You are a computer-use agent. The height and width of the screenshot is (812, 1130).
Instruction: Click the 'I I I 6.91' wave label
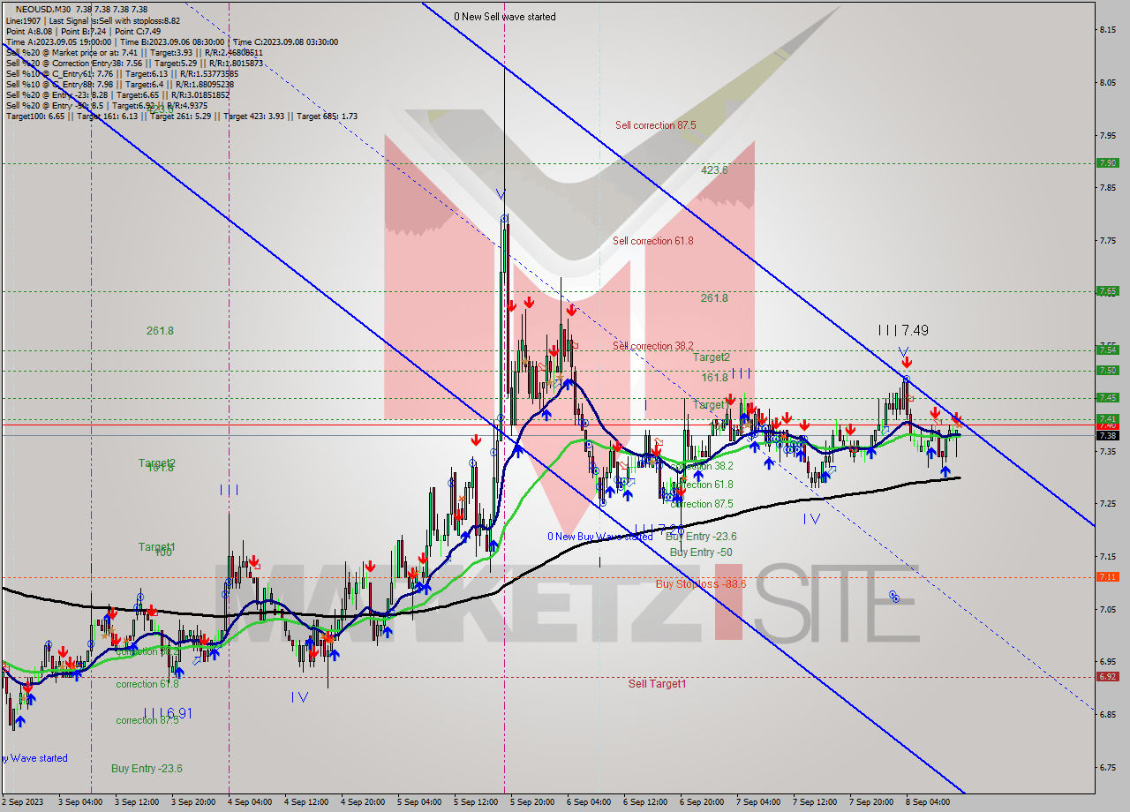[168, 713]
